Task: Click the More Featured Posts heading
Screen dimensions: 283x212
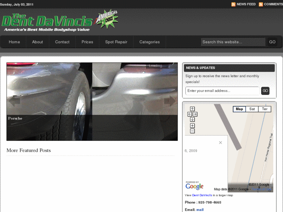Action: 28,150
